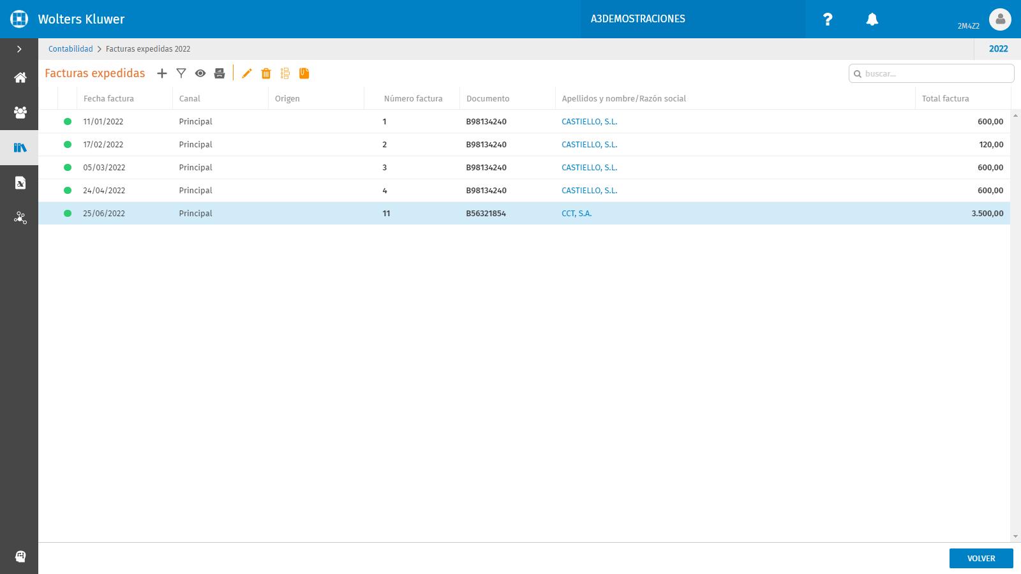This screenshot has width=1021, height=574.
Task: Click the A3DEMOSTRACIONES company name
Action: [x=637, y=19]
